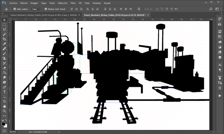Image resolution: width=224 pixels, height=134 pixels.
Task: Open the Vista menu
Action: coord(87,3)
